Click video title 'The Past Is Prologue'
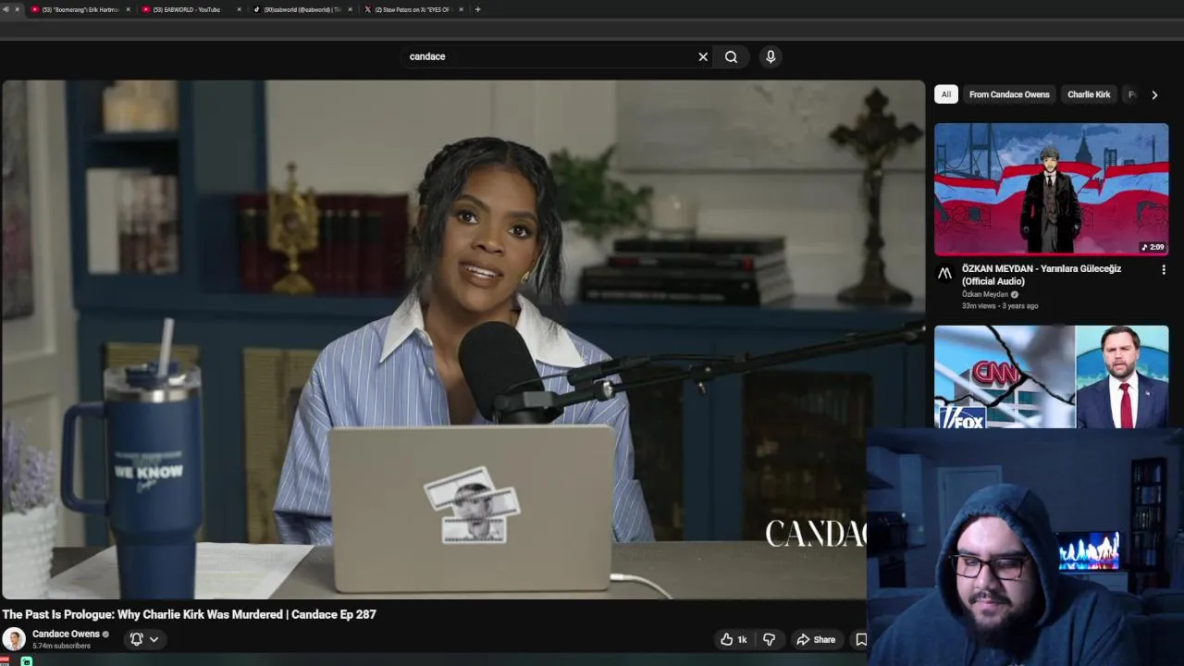Screen dimensions: 1184x666 [189, 614]
